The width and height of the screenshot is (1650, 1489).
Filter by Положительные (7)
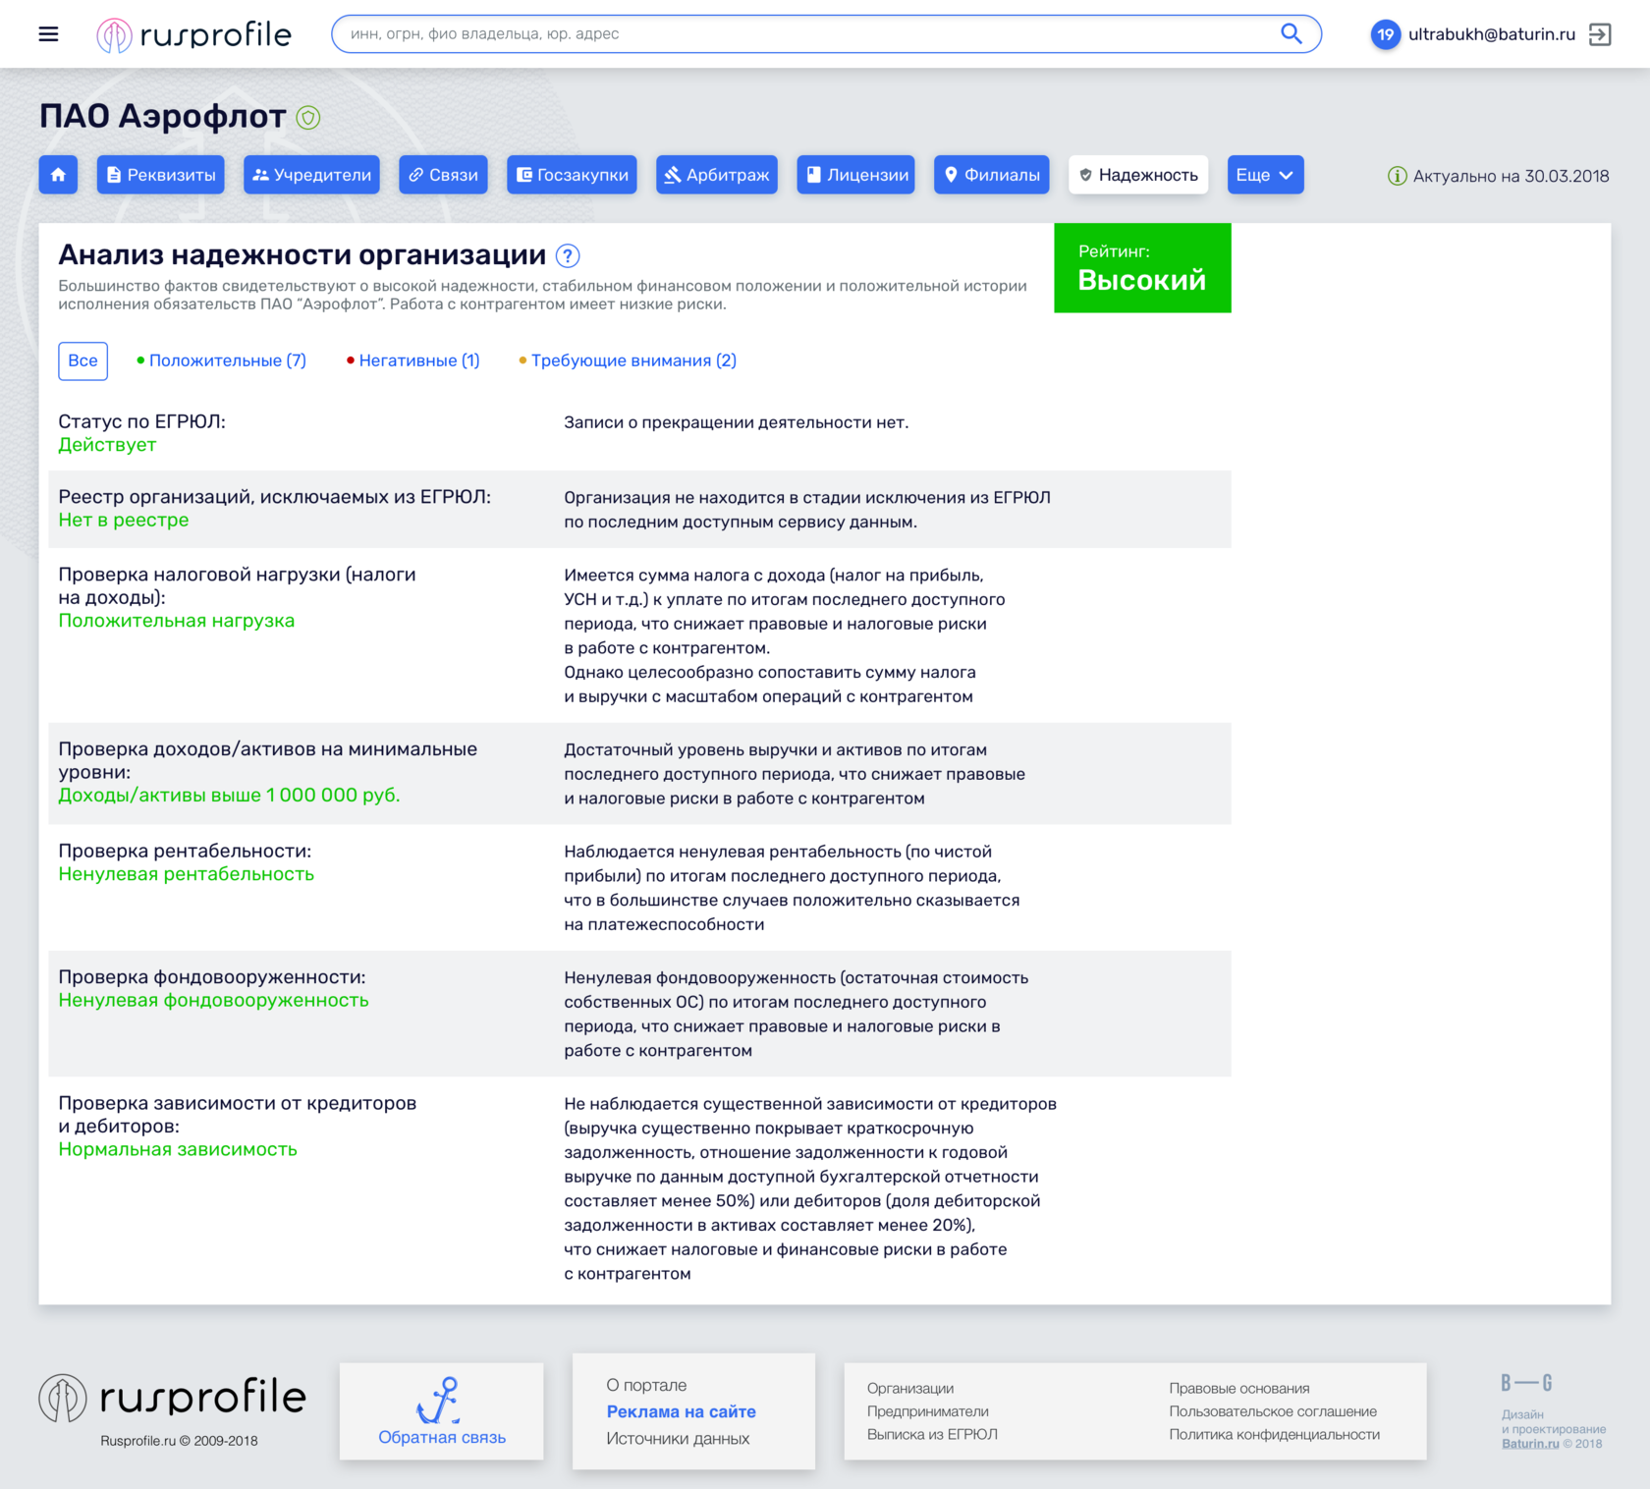click(222, 360)
